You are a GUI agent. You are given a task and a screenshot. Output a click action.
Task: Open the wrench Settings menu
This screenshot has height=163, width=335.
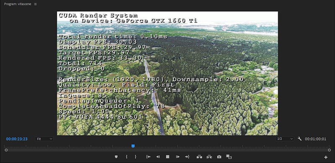pyautogui.click(x=299, y=139)
